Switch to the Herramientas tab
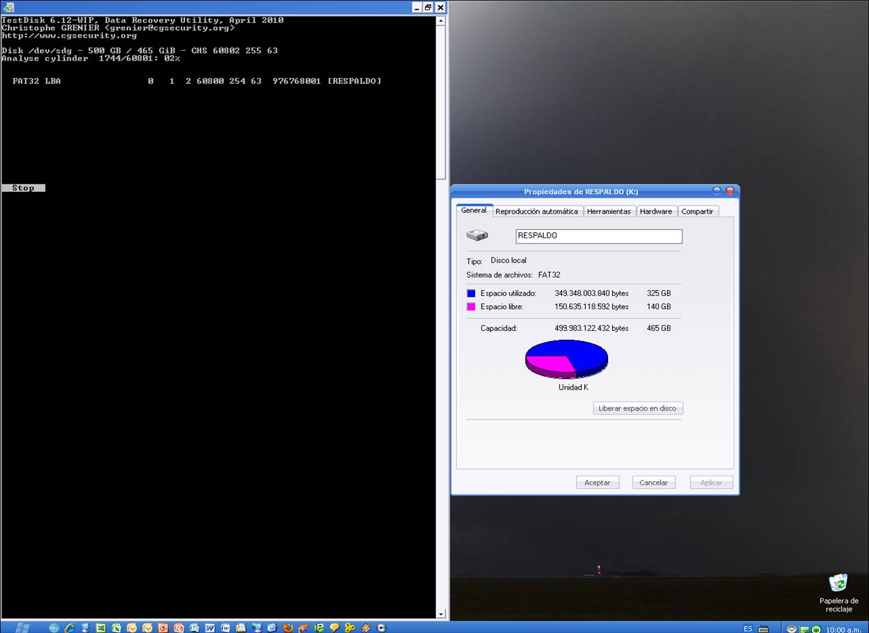 tap(609, 212)
